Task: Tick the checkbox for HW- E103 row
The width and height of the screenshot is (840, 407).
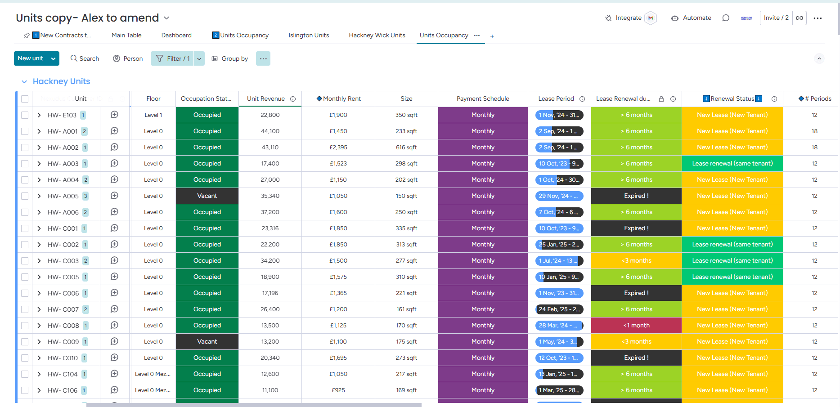Action: tap(25, 115)
